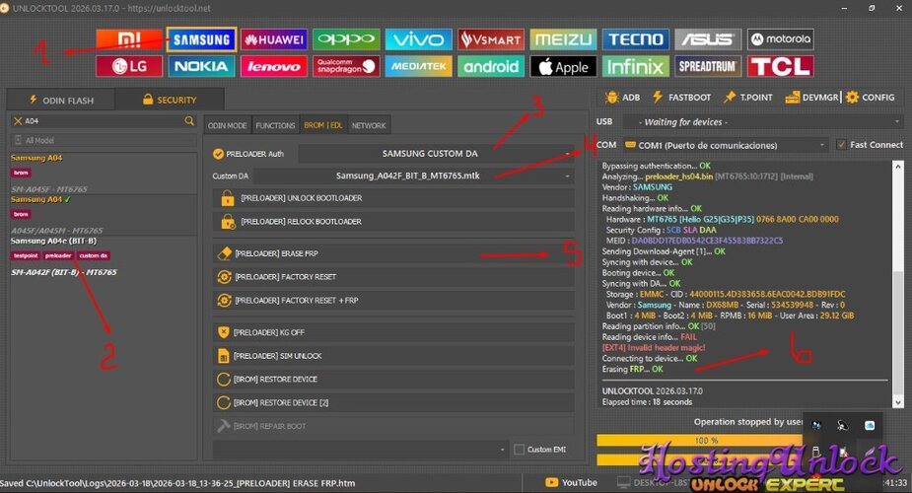
Task: Open the Meizu brand logo
Action: (x=563, y=39)
